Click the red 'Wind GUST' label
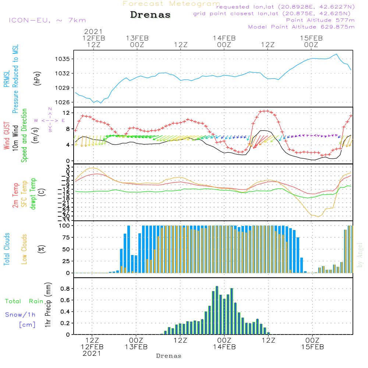This screenshot has height=368, width=368. point(7,135)
